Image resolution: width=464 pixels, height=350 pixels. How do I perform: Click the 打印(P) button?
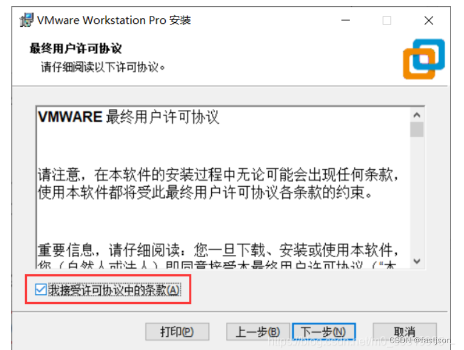(177, 332)
